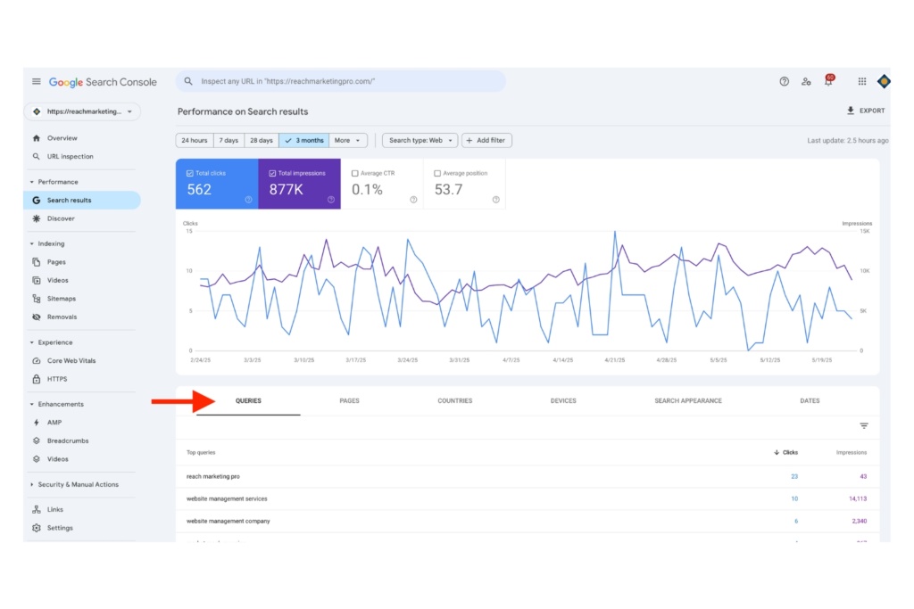The width and height of the screenshot is (914, 609).
Task: Switch to the Search Appearance tab
Action: pyautogui.click(x=688, y=400)
